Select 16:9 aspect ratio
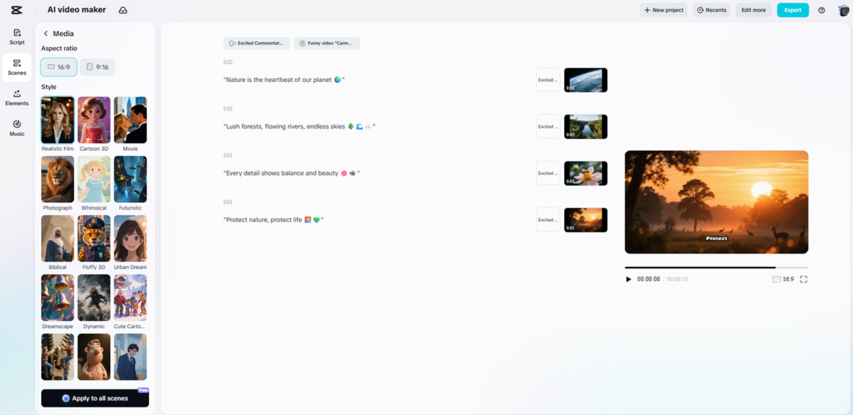Screen dimensions: 853x415 pos(59,67)
